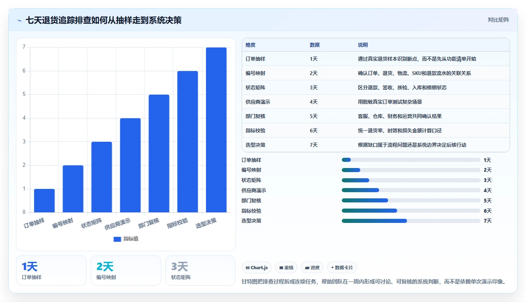Viewport: 526px width, 302px height.
Task: Click the description 统一退货率、时效和损失金额计算口径
Action: (x=400, y=131)
